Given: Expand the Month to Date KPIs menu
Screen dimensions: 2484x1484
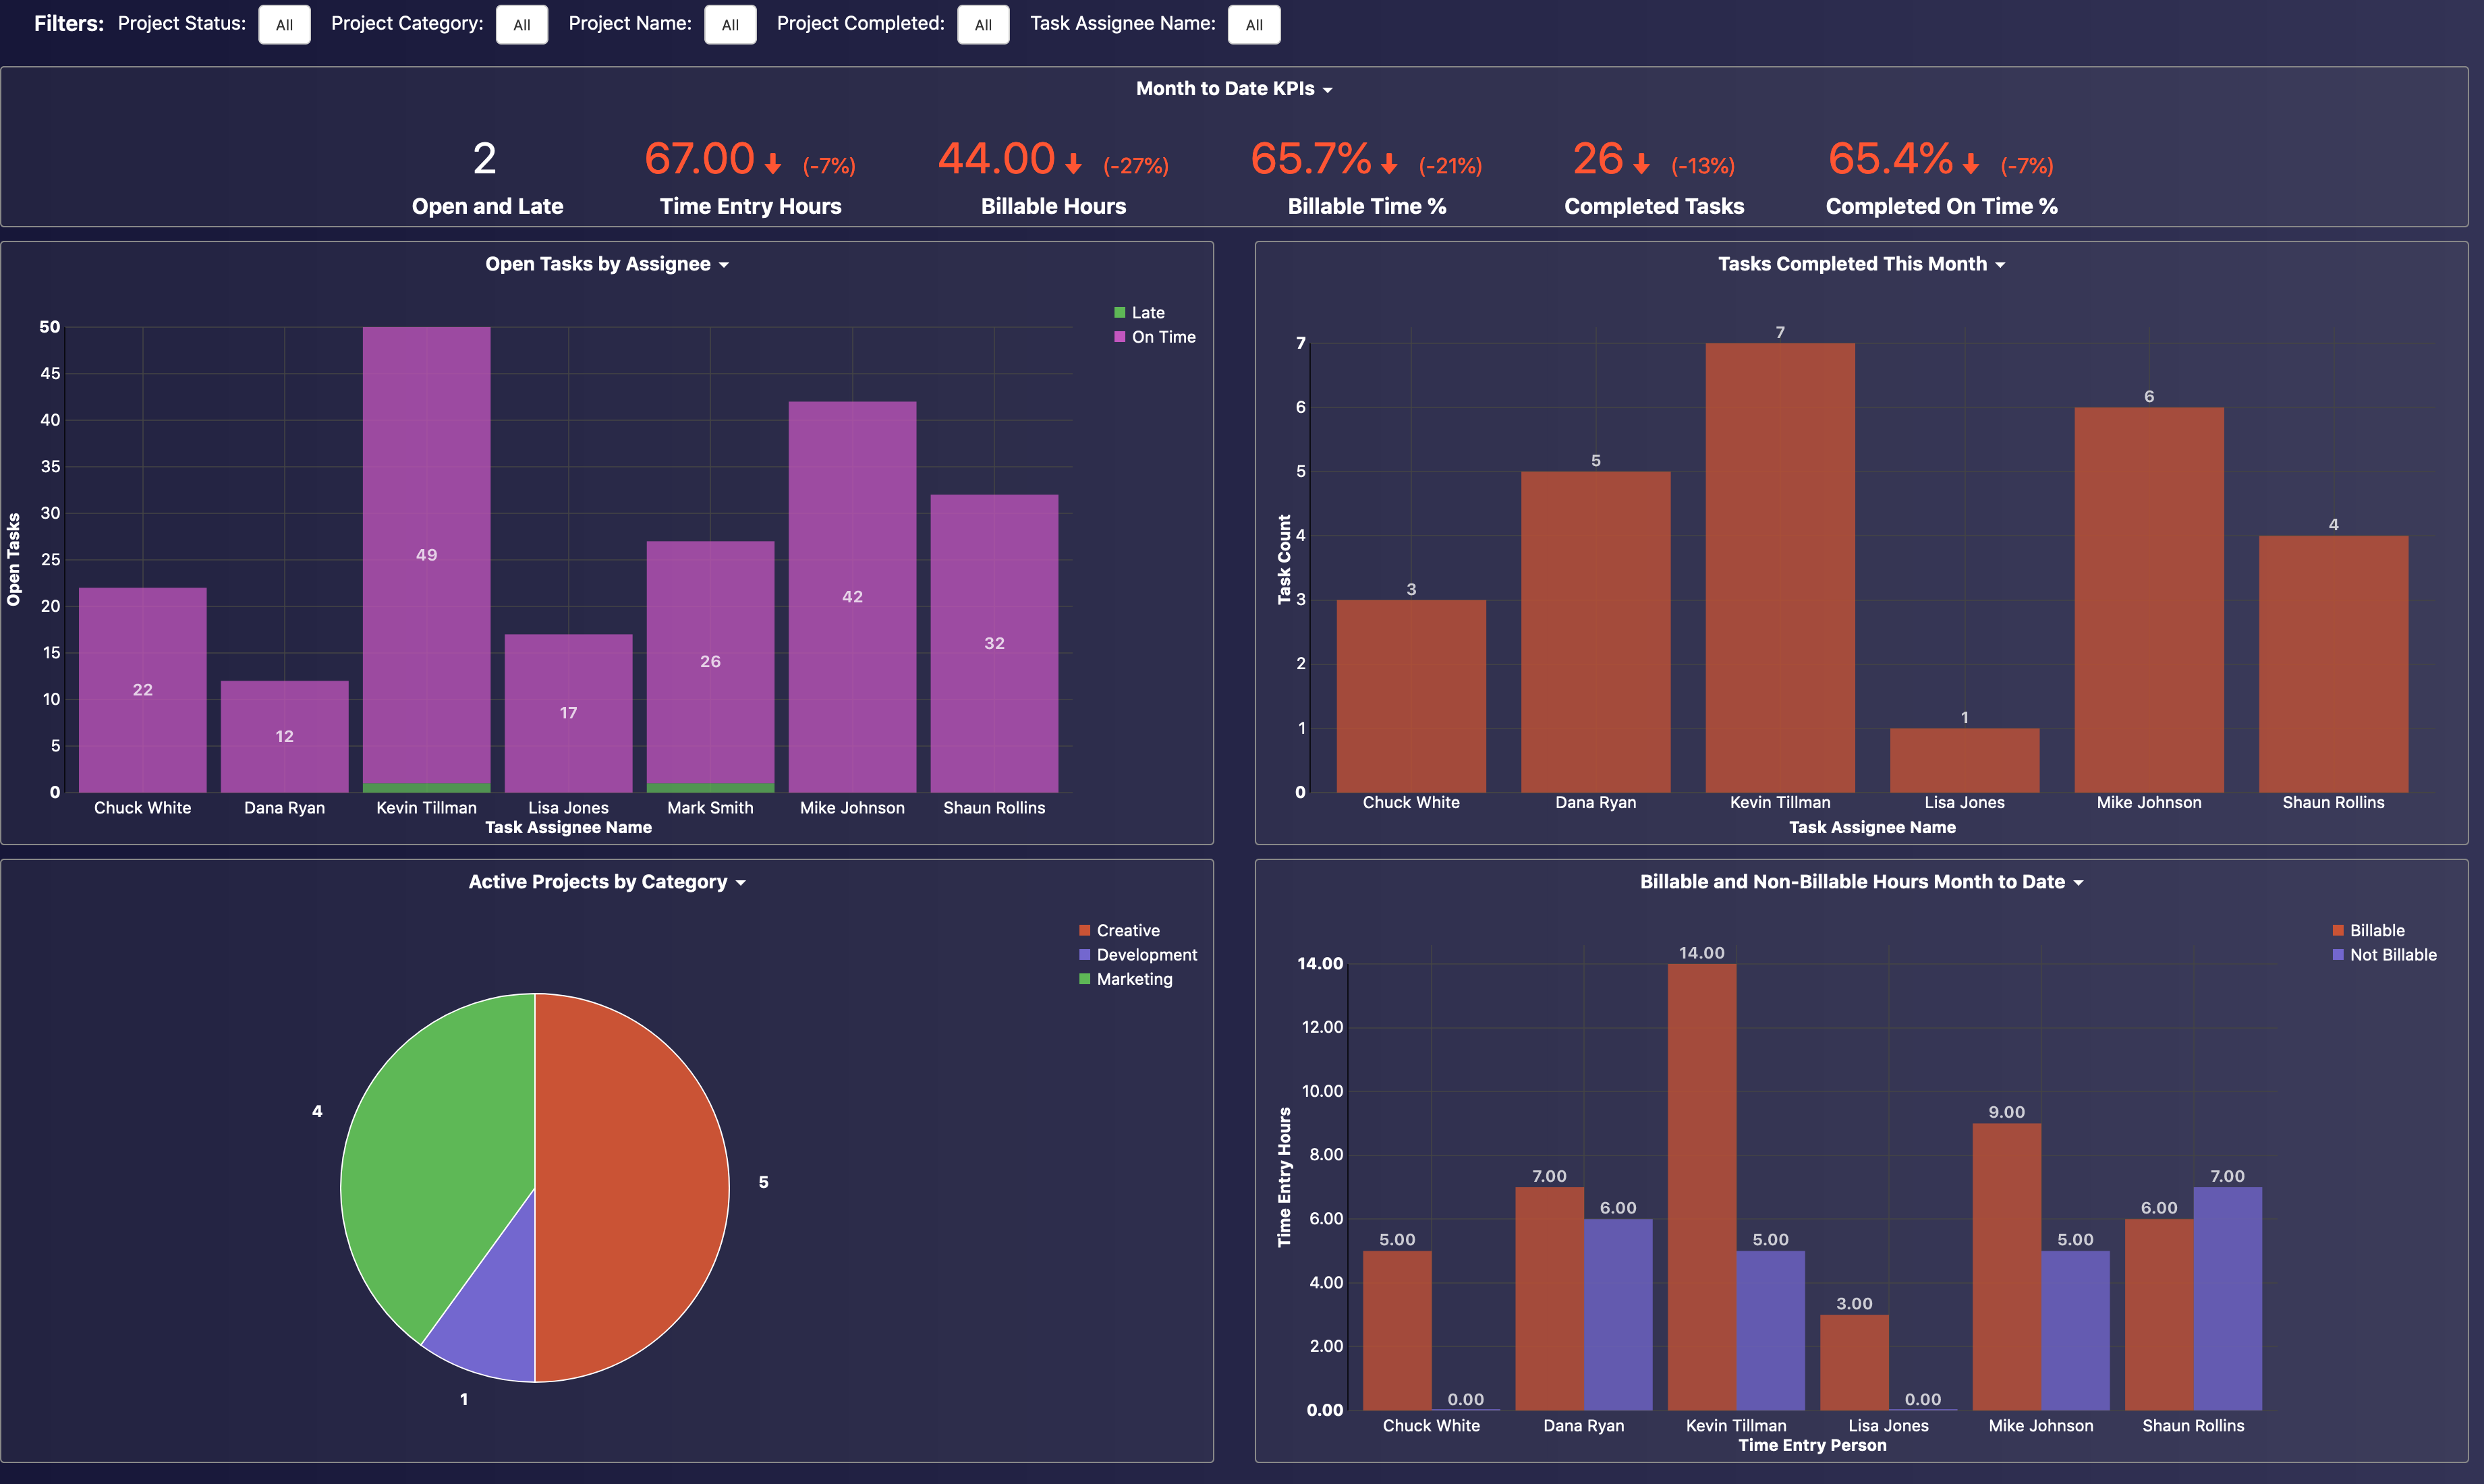Looking at the screenshot, I should (x=1327, y=88).
